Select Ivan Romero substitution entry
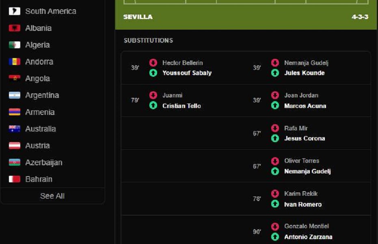378x244 pixels. [303, 204]
